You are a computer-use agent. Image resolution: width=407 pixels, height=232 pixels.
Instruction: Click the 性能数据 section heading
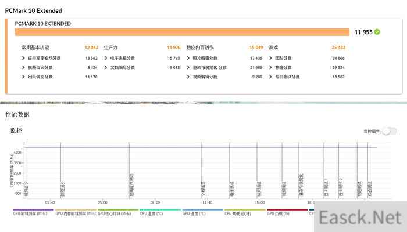point(17,114)
